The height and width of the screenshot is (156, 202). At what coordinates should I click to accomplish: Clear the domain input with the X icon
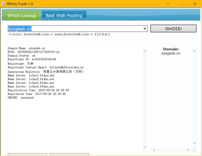145,29
